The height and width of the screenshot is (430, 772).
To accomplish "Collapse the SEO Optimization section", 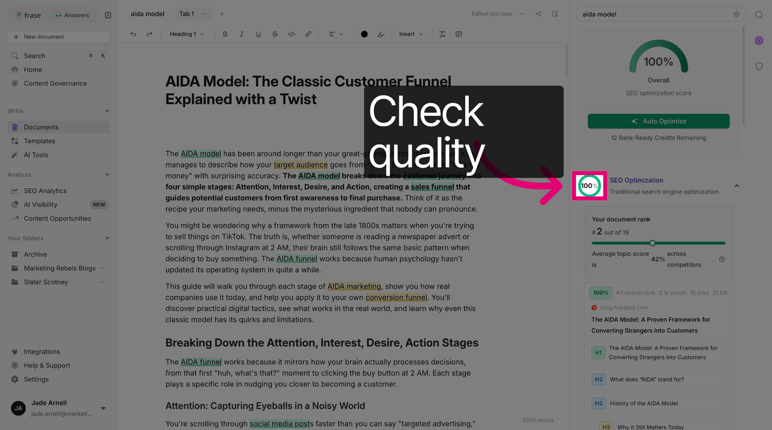I will point(737,186).
